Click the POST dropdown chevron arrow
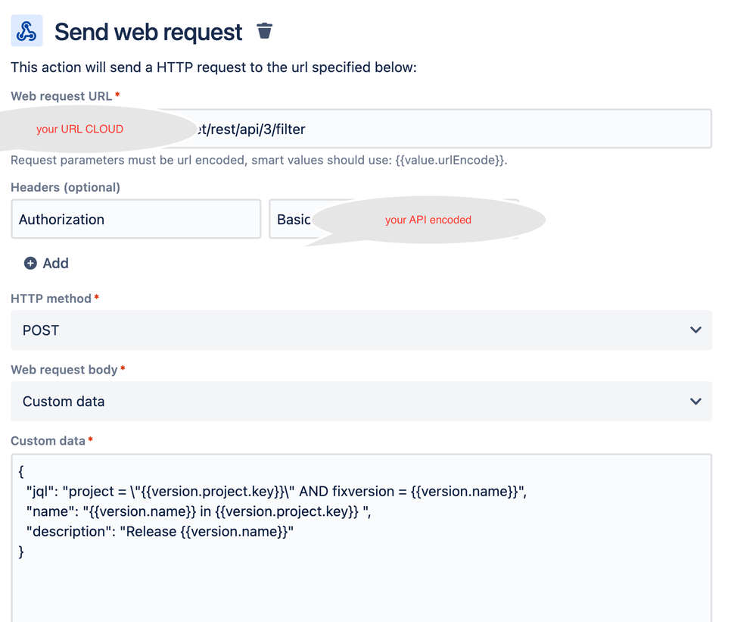Viewport: 756px width, 622px height. [695, 330]
